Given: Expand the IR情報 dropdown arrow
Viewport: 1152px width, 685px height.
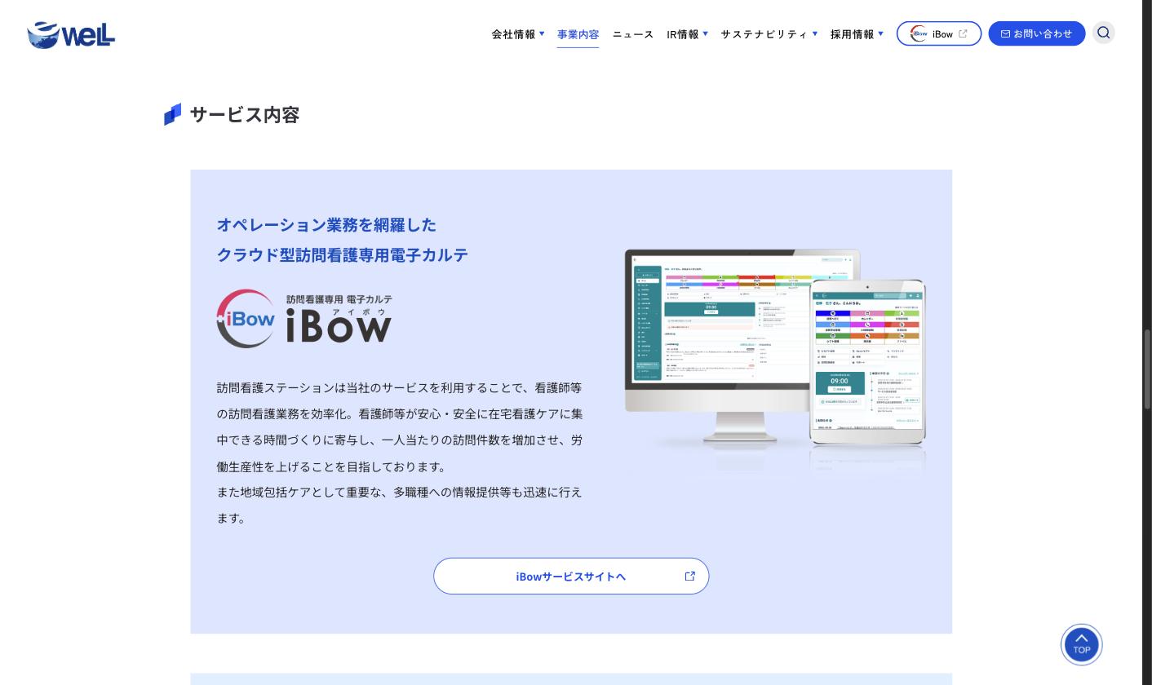Looking at the screenshot, I should (705, 33).
